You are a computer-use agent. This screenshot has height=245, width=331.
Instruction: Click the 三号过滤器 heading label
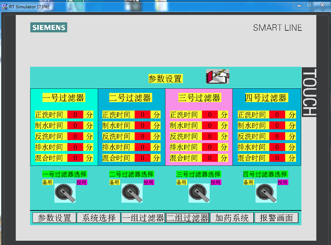click(x=200, y=98)
